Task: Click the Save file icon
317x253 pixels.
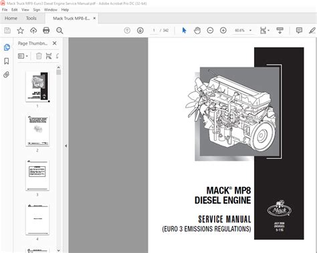Action: [x=7, y=30]
